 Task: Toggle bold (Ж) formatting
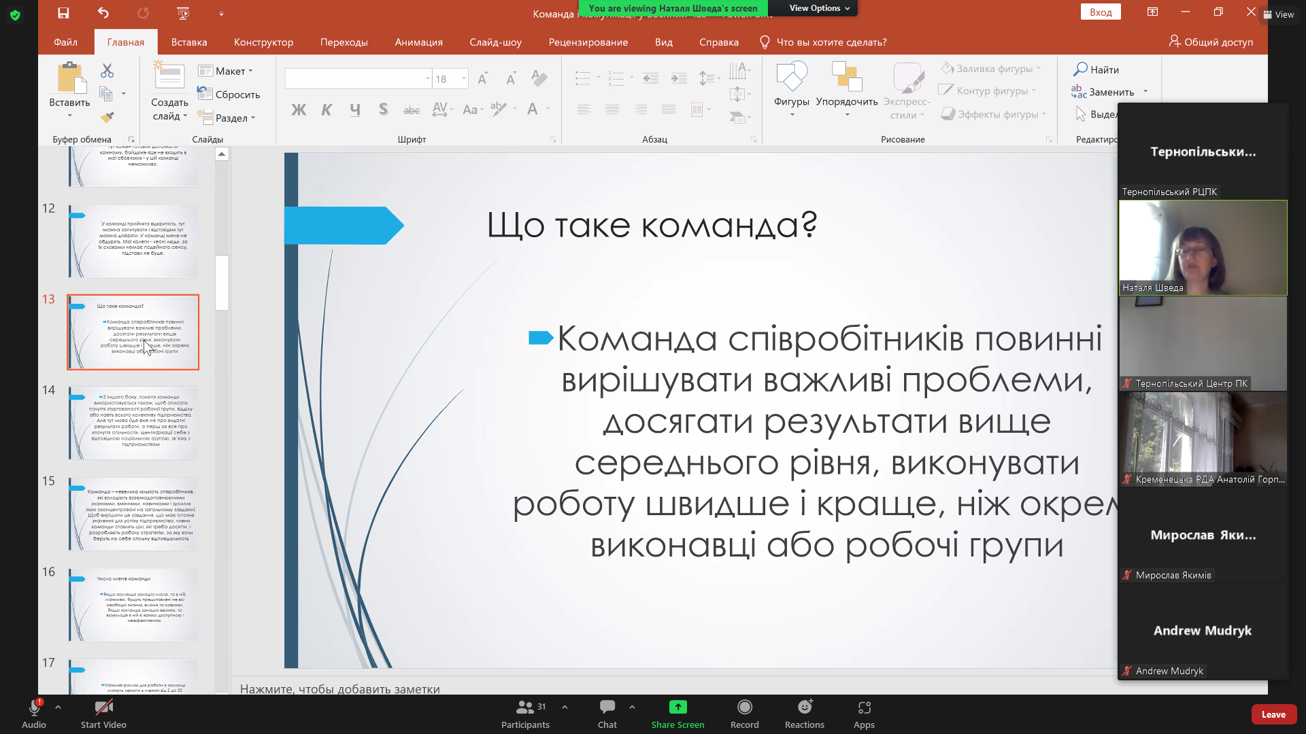tap(299, 109)
